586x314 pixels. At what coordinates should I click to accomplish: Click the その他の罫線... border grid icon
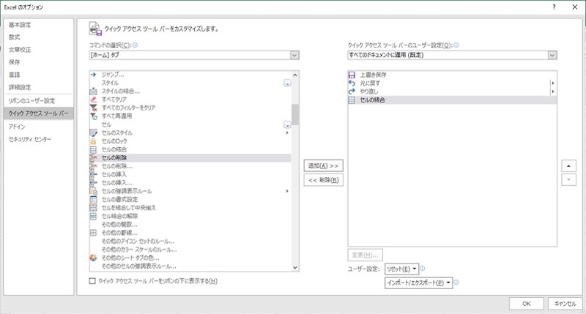94,233
